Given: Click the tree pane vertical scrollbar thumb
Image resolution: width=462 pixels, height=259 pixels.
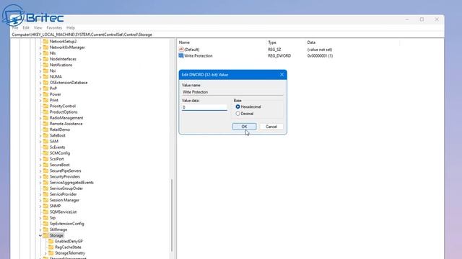Looking at the screenshot, I should tap(172, 216).
